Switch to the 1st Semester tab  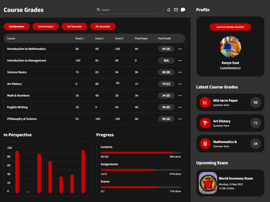click(17, 26)
